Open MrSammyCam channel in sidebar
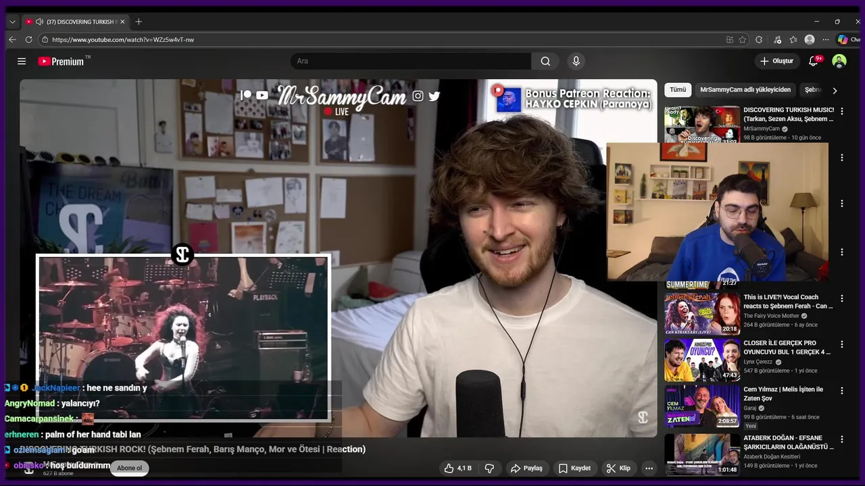865x486 pixels. click(x=762, y=129)
